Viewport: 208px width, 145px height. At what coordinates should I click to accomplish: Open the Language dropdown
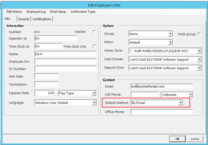(x=94, y=102)
